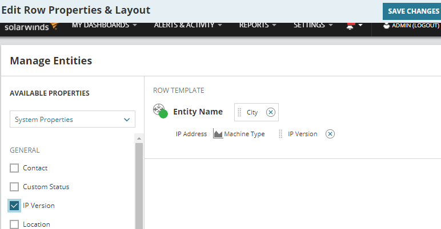Click the Machine Type vendor icon

tap(218, 134)
